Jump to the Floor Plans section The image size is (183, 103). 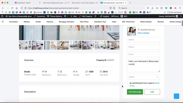coord(84,22)
